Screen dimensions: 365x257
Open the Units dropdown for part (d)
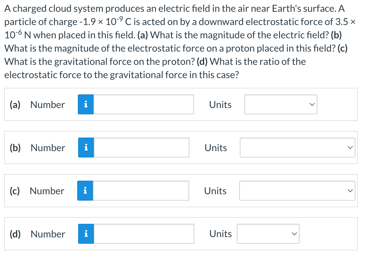point(268,234)
